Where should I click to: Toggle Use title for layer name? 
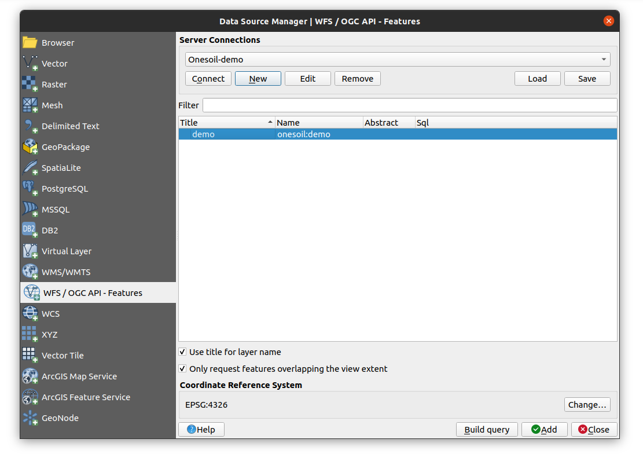click(x=183, y=352)
